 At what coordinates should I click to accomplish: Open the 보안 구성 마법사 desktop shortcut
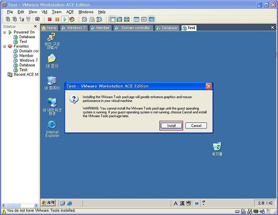pos(52,41)
